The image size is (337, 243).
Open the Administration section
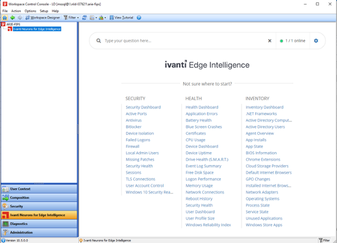[x=39, y=233]
